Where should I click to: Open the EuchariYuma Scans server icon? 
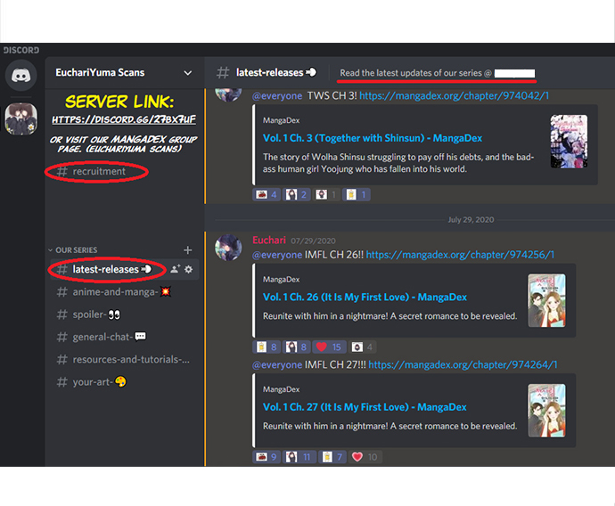(21, 118)
